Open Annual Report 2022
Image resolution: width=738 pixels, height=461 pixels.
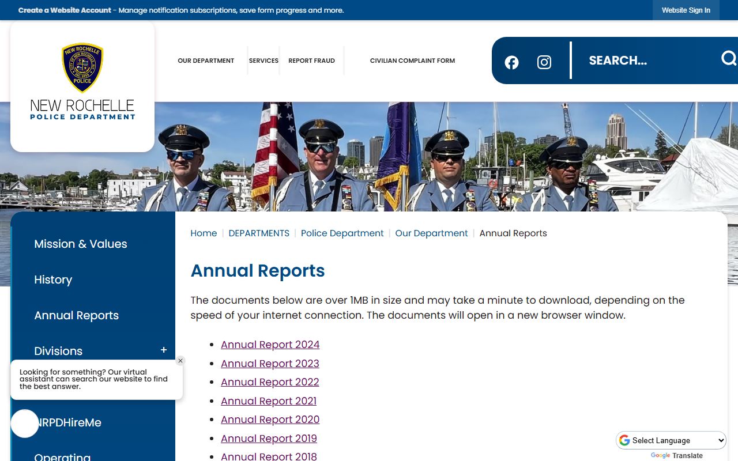270,382
